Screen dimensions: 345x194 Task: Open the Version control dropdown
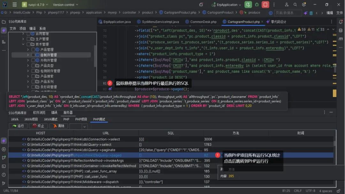[65, 5]
